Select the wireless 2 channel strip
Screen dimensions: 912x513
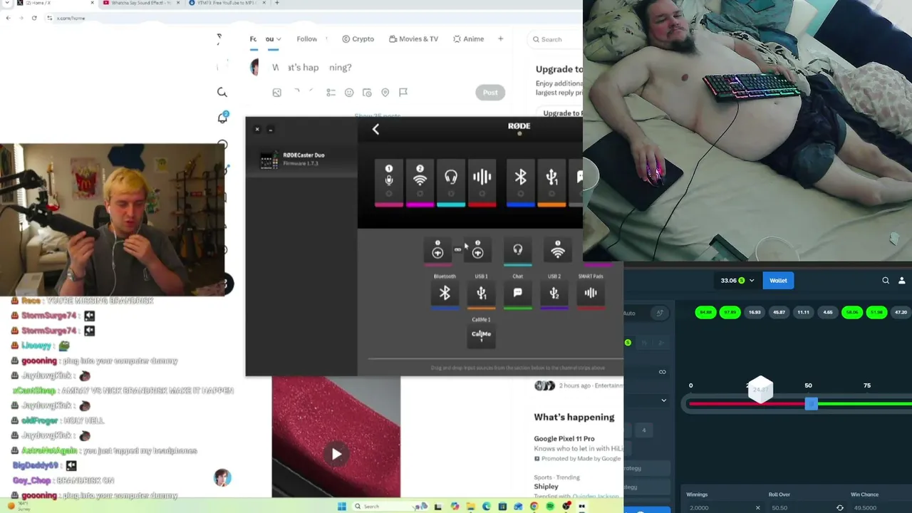point(420,184)
